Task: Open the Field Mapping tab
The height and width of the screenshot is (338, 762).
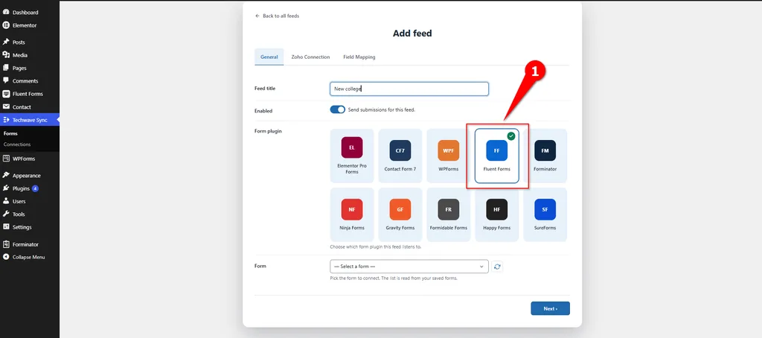Action: 359,57
